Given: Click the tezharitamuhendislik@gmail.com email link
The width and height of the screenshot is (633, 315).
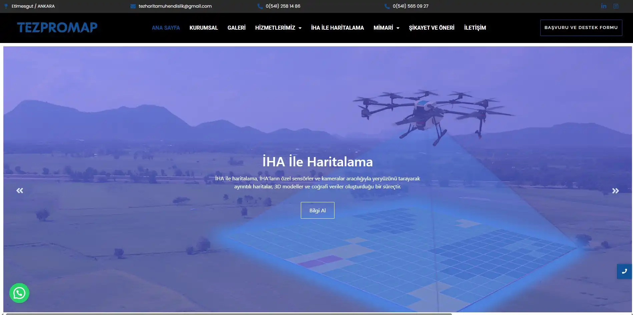Looking at the screenshot, I should 175,6.
